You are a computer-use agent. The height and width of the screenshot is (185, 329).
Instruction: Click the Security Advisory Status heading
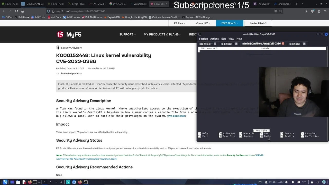point(79,140)
